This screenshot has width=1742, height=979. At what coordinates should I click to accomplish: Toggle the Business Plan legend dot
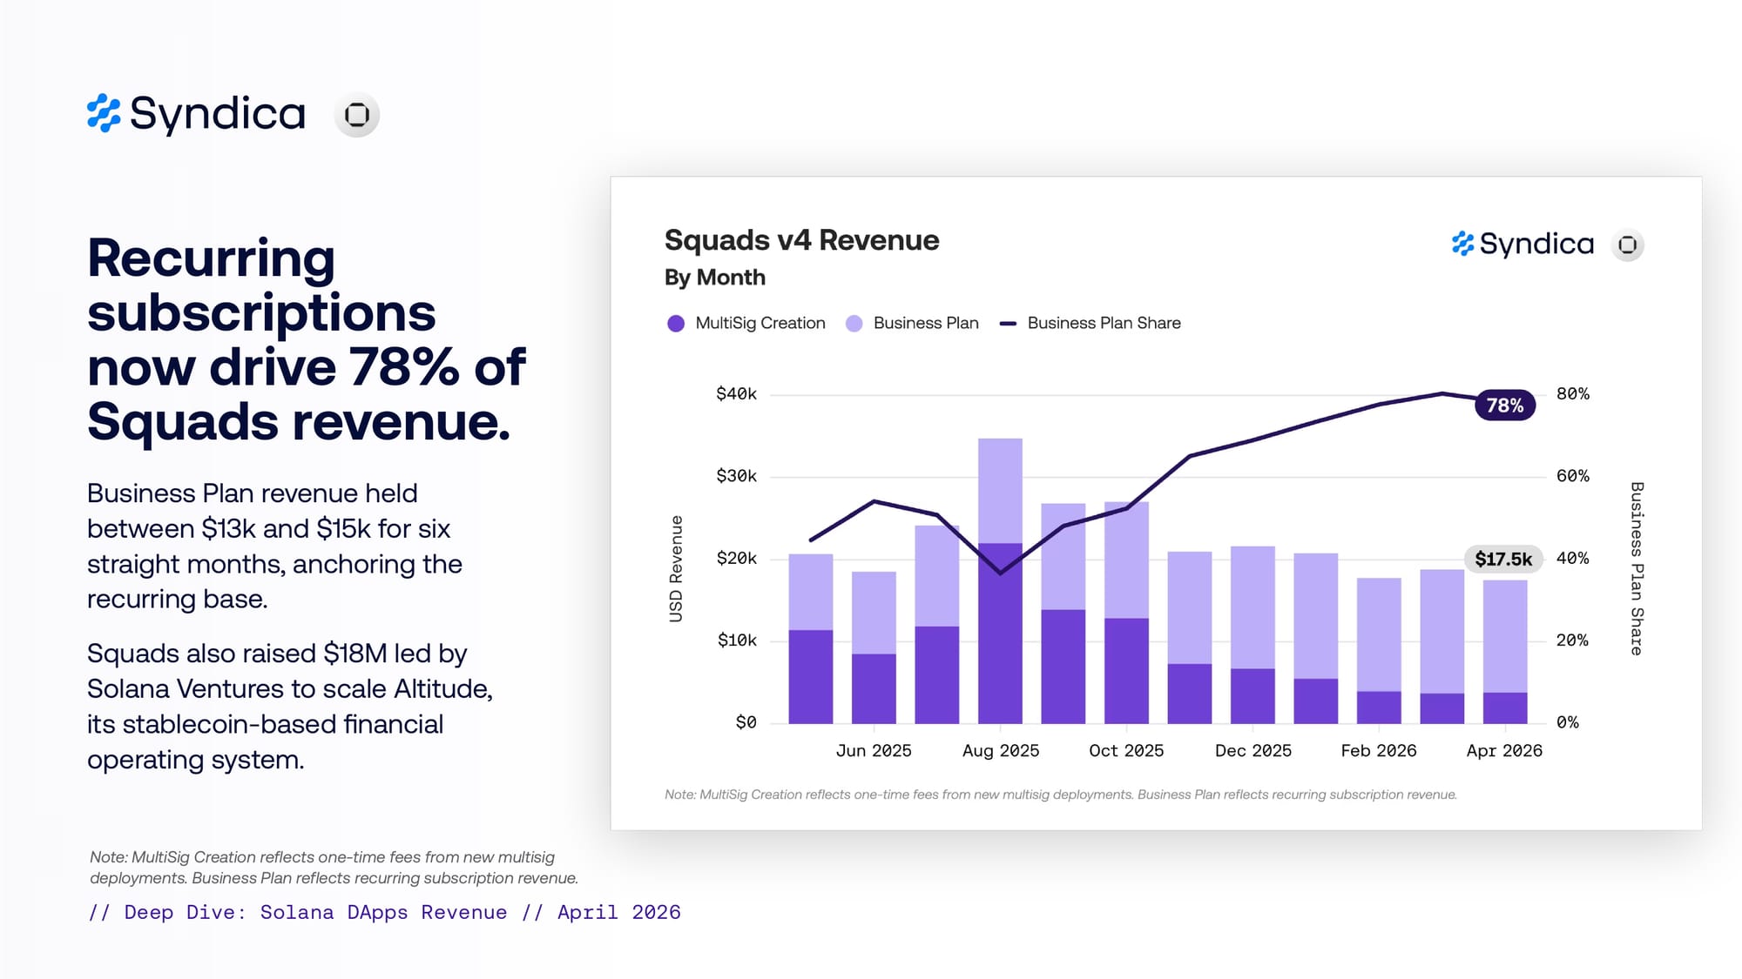coord(854,324)
